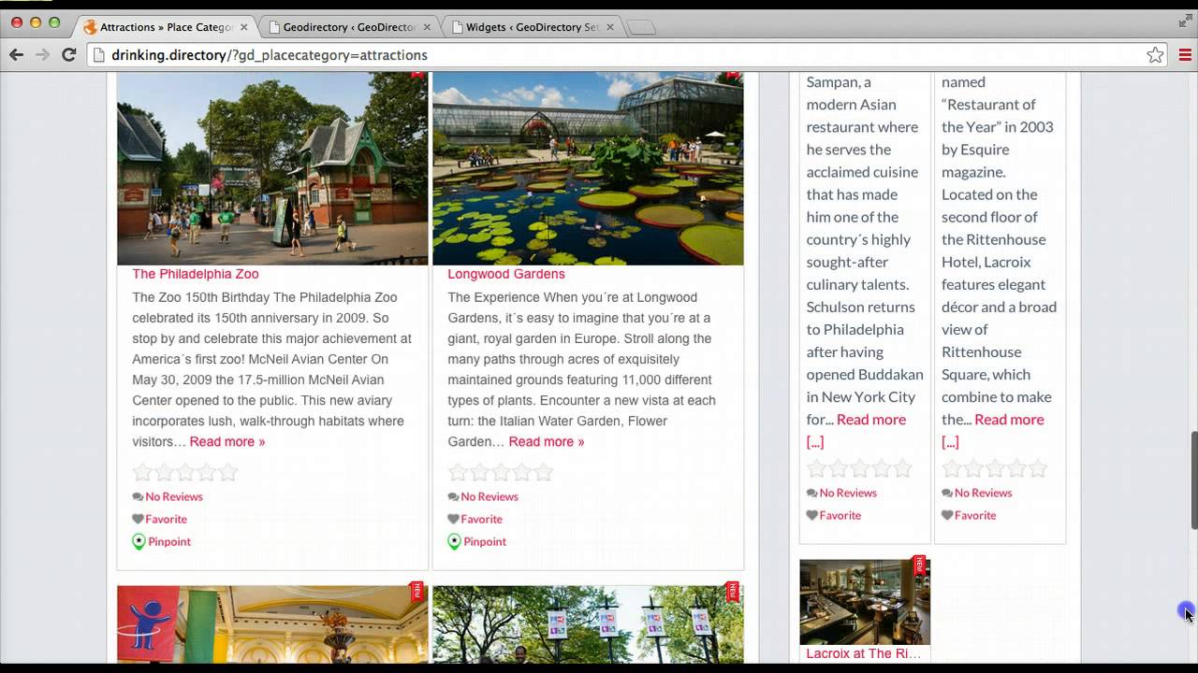Rate Philadelphia Zoo using the star rating
The width and height of the screenshot is (1198, 673).
click(185, 472)
